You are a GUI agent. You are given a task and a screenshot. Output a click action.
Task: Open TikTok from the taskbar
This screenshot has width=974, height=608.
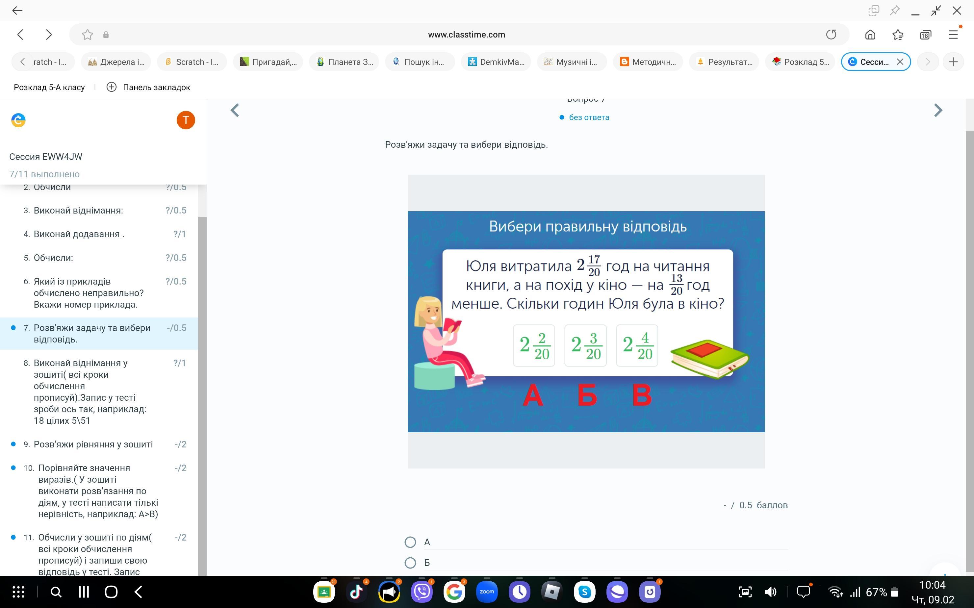[x=356, y=592]
